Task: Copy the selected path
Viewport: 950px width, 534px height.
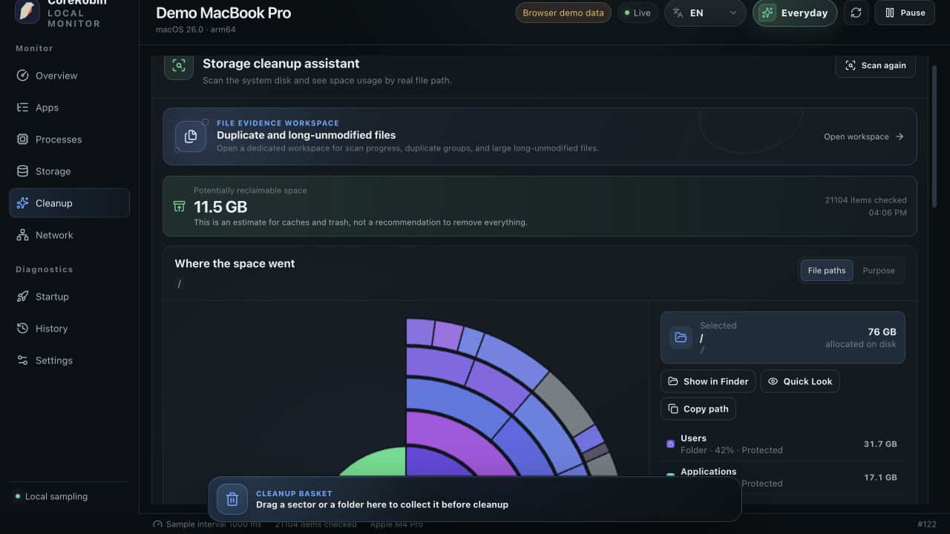Action: pos(698,409)
